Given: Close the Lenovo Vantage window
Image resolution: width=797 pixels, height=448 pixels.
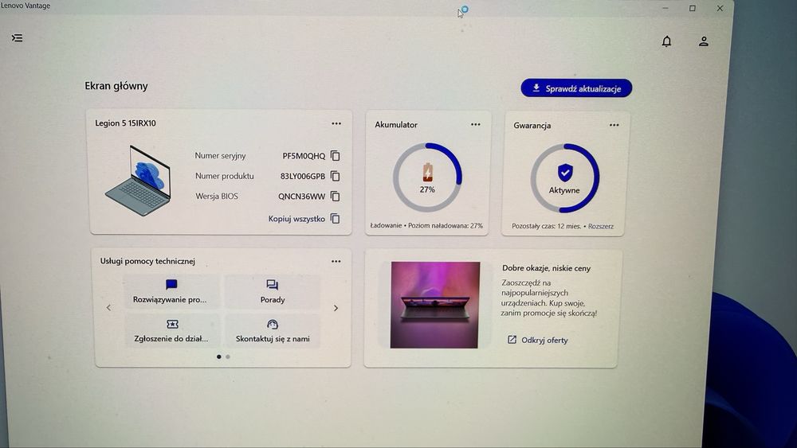Looking at the screenshot, I should coord(720,8).
